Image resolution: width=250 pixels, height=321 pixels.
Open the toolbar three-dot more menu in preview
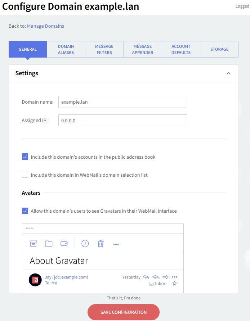coord(116,244)
